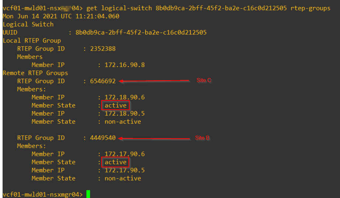340x198 pixels.
Task: Click RTEP Group ID value 6546692
Action: pos(103,81)
